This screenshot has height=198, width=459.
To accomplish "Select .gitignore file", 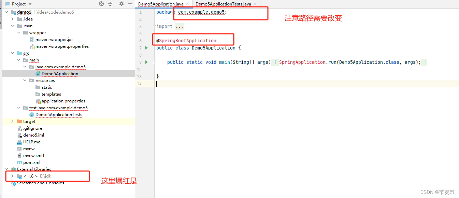I will pyautogui.click(x=33, y=128).
